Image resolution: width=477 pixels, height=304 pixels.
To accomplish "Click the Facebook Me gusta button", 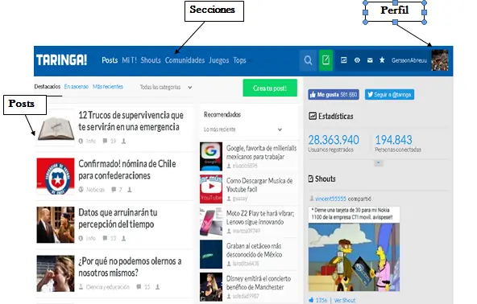I will pos(334,94).
